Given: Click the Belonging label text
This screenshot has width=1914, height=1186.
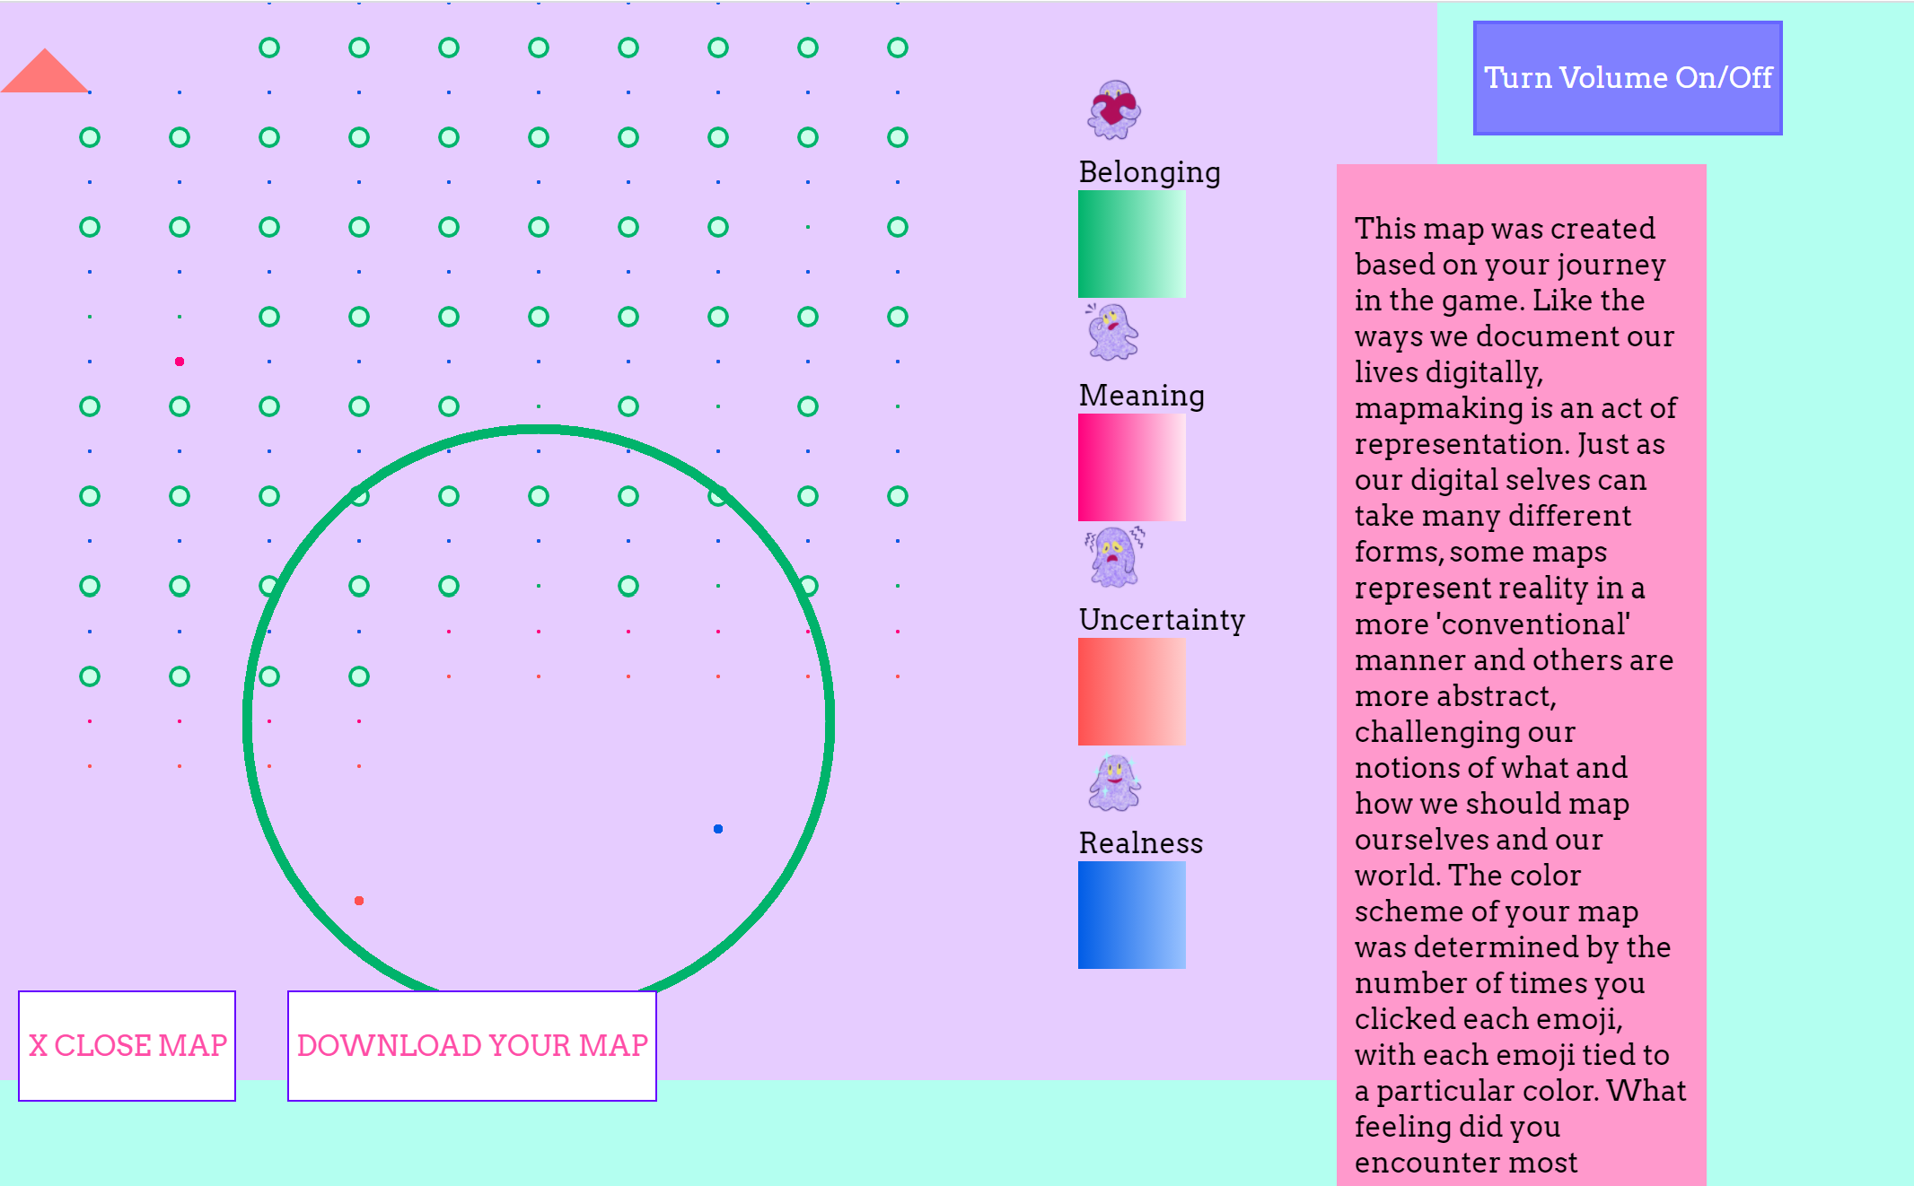Looking at the screenshot, I should pos(1149,171).
